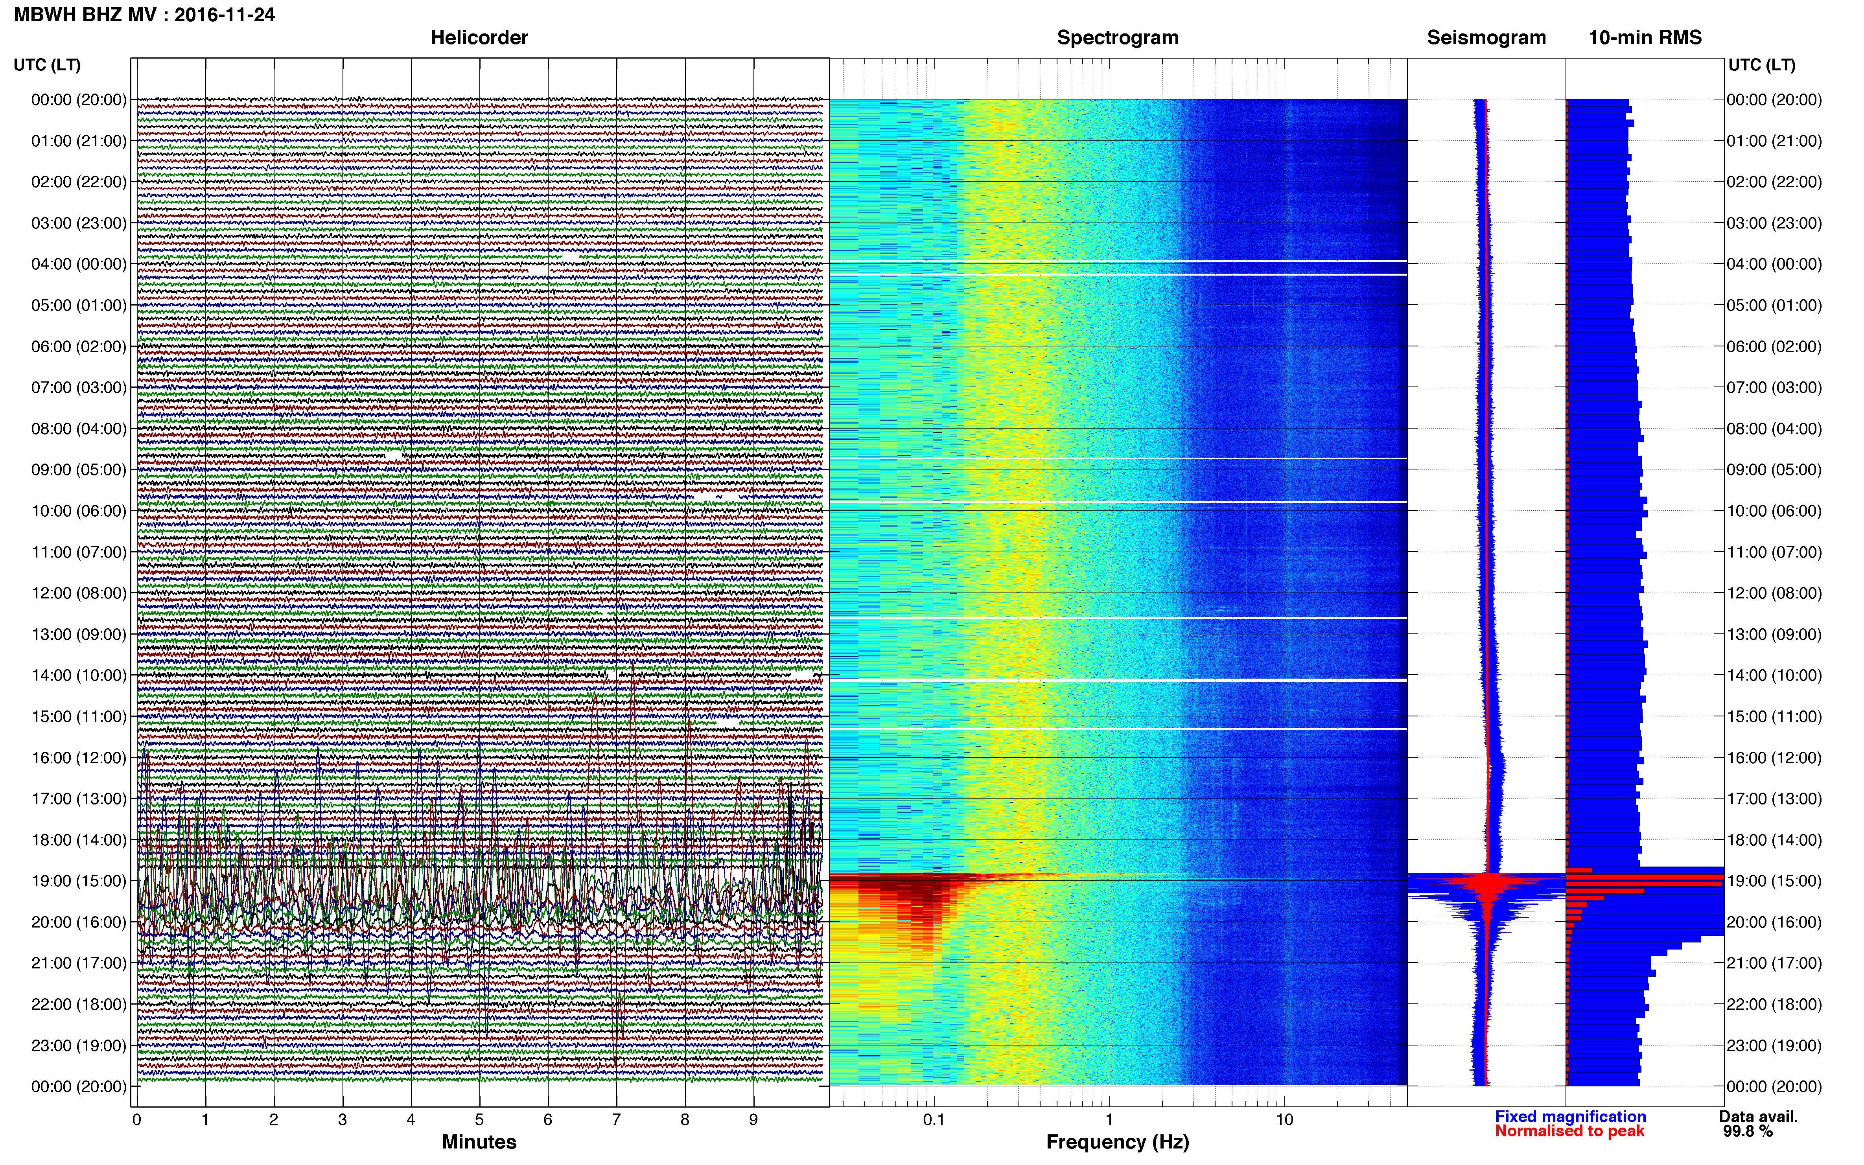Screen dimensions: 1864x1165
Task: Click "05:00 (01:00)" on the left time axis
Action: pos(79,305)
